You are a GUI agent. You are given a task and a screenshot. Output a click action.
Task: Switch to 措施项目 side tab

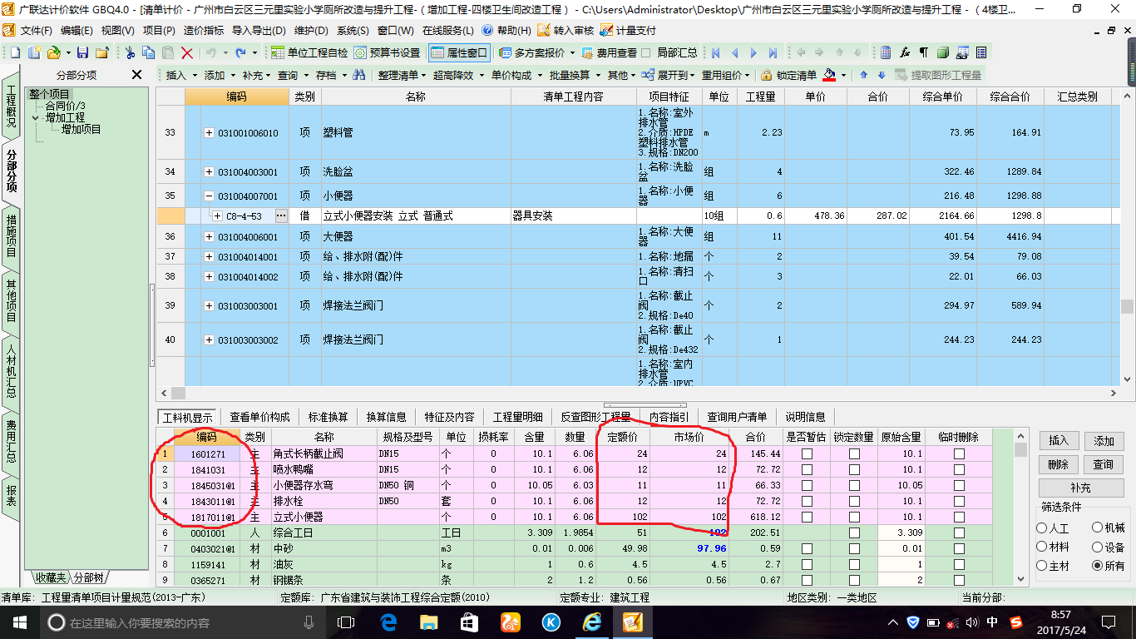tap(11, 236)
